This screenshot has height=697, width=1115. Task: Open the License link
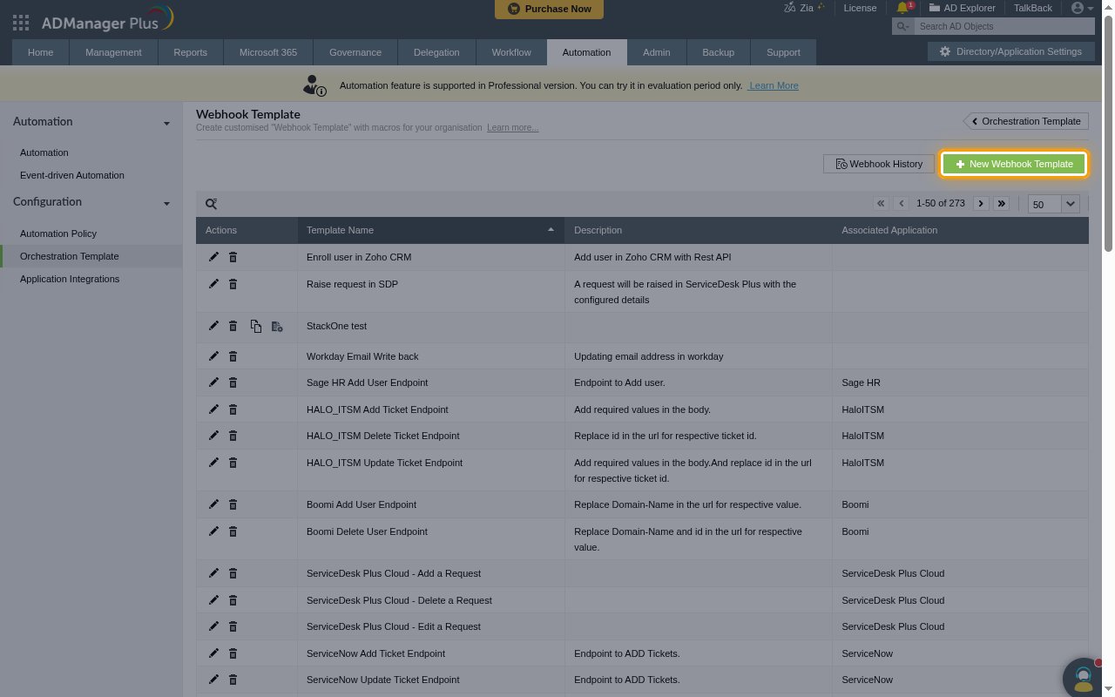pos(860,8)
